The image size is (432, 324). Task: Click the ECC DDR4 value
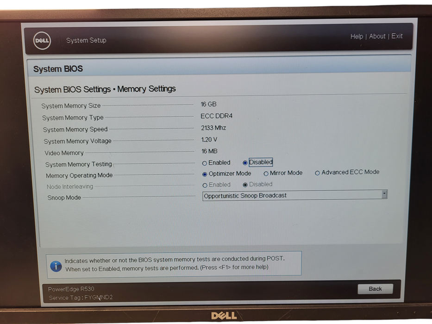(217, 116)
